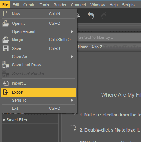The height and width of the screenshot is (142, 141).
Task: Click the Undo arrow in the toolbar
Action: [x=91, y=16]
